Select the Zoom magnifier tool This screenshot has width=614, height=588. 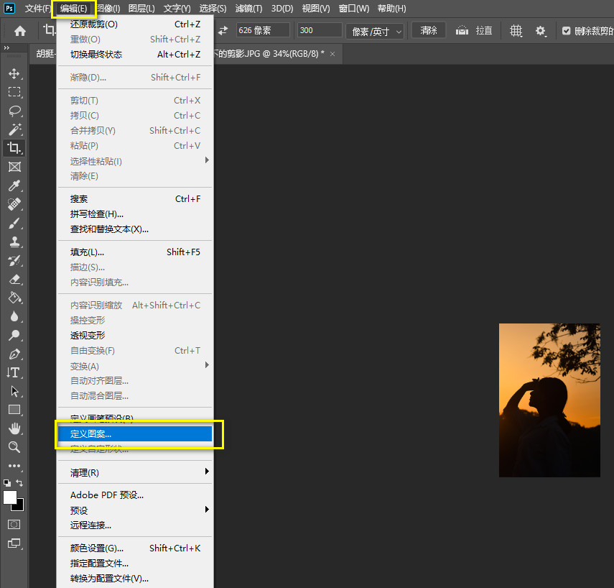[14, 447]
